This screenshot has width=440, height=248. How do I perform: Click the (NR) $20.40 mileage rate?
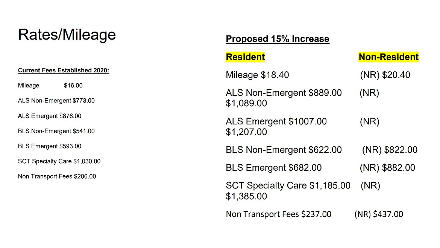pos(385,75)
